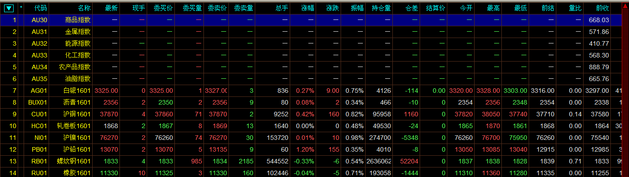Click the 委卖价 column header

(218, 8)
